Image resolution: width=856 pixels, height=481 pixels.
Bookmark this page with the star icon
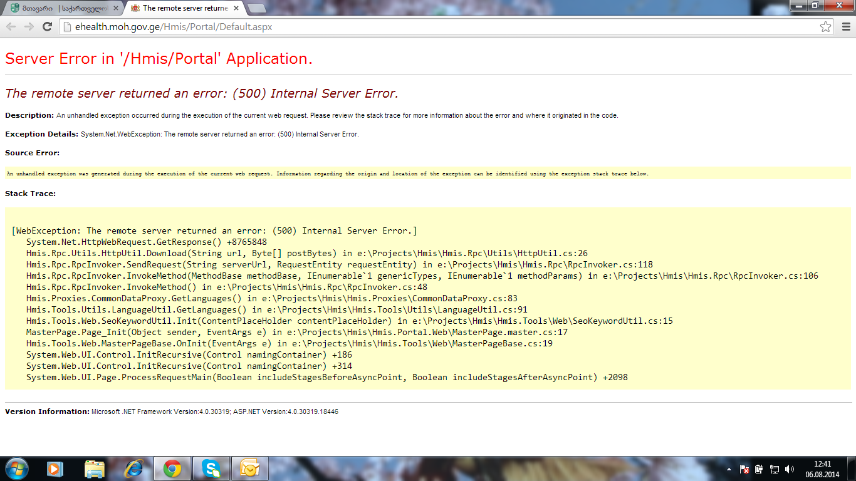(x=825, y=27)
